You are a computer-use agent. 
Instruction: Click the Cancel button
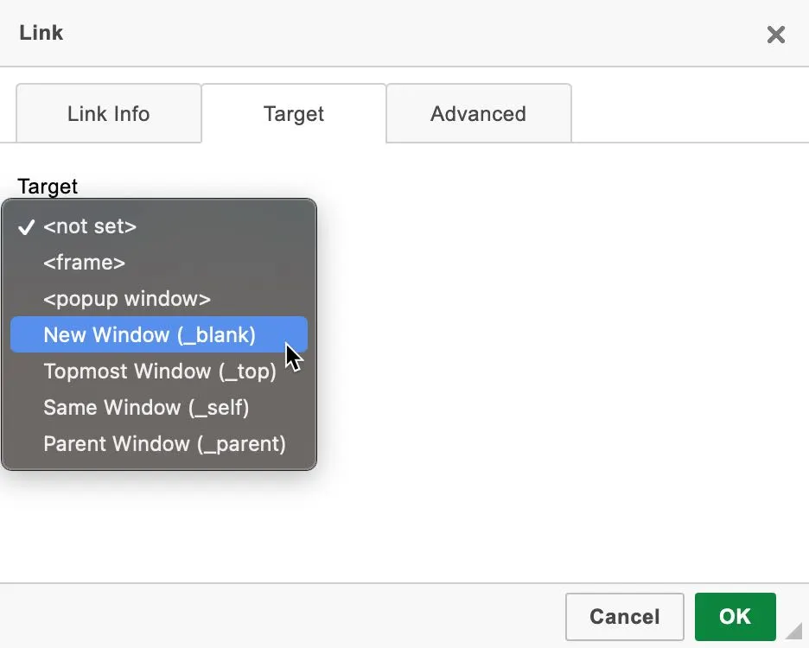coord(624,617)
